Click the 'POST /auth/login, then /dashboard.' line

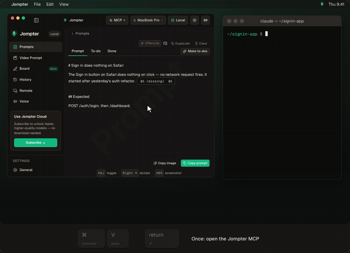99,106
